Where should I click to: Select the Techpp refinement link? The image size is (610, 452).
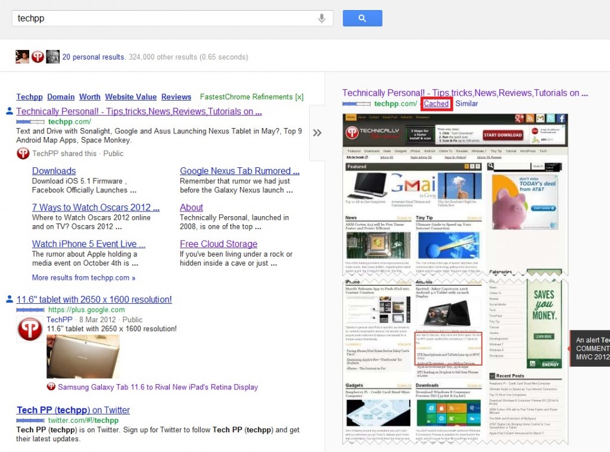point(30,97)
